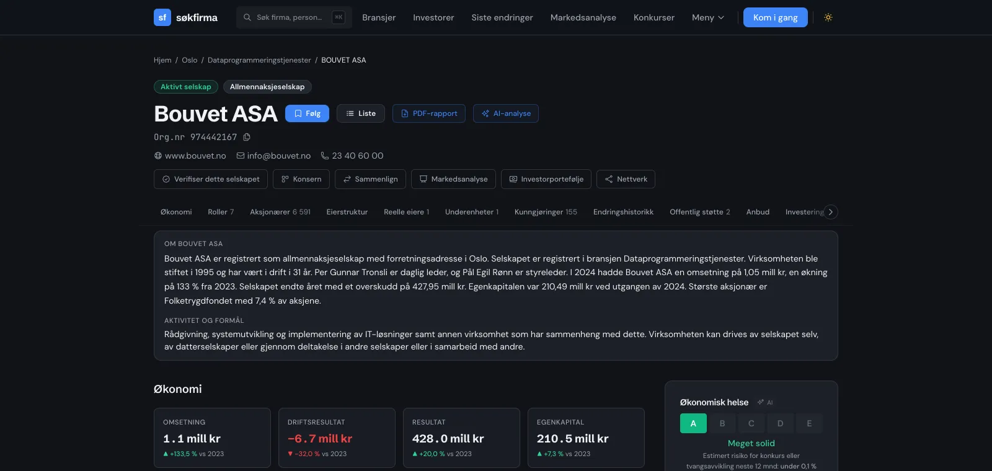Viewport: 992px width, 471px height.
Task: Open the Reelle eiere tab
Action: click(406, 212)
